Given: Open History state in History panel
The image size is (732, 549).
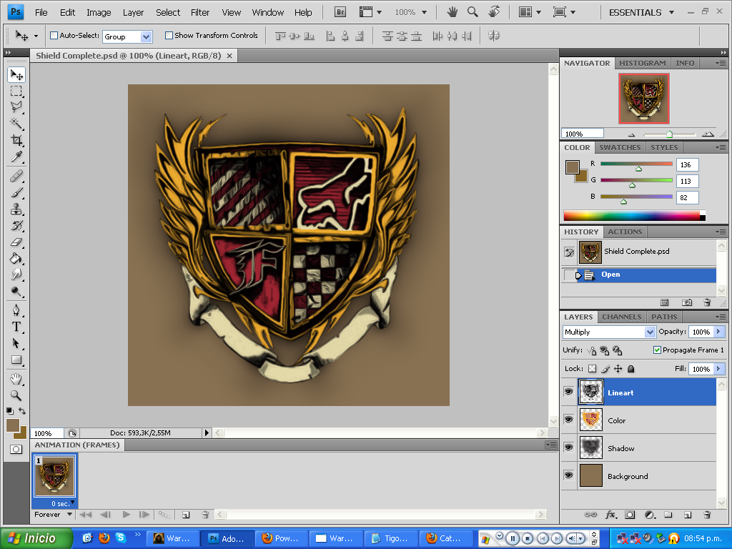Looking at the screenshot, I should click(x=646, y=274).
